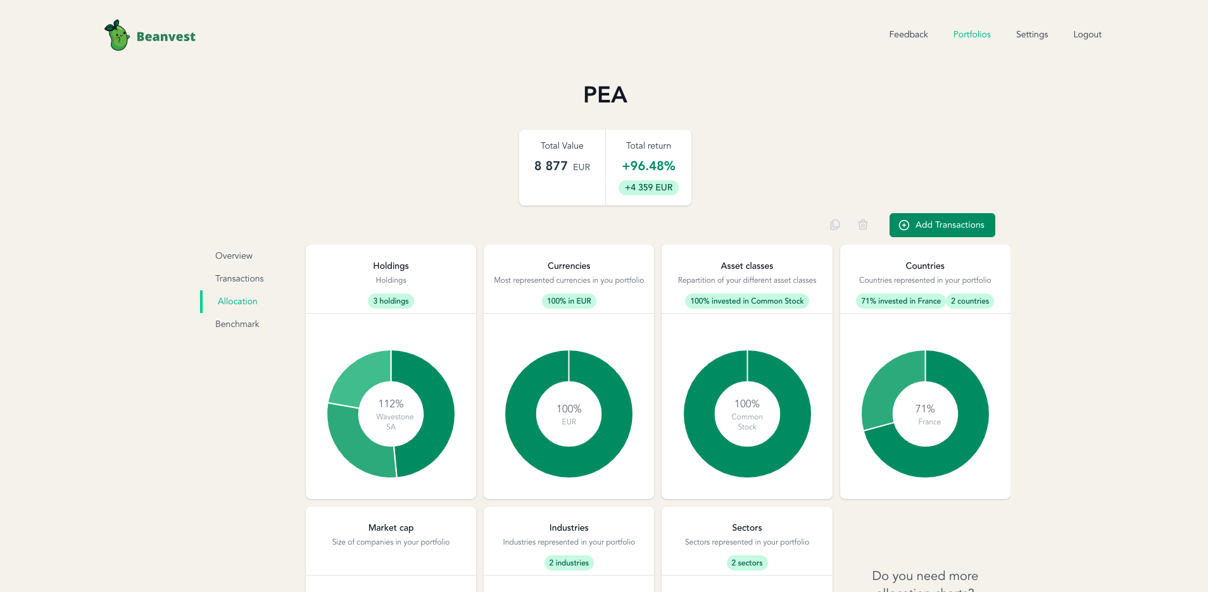Click the Countries donut chart center

point(925,414)
